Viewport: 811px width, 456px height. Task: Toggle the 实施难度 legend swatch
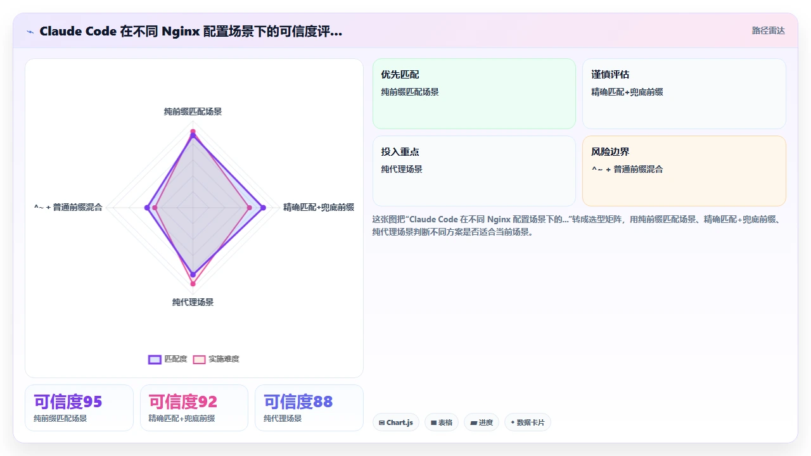199,359
